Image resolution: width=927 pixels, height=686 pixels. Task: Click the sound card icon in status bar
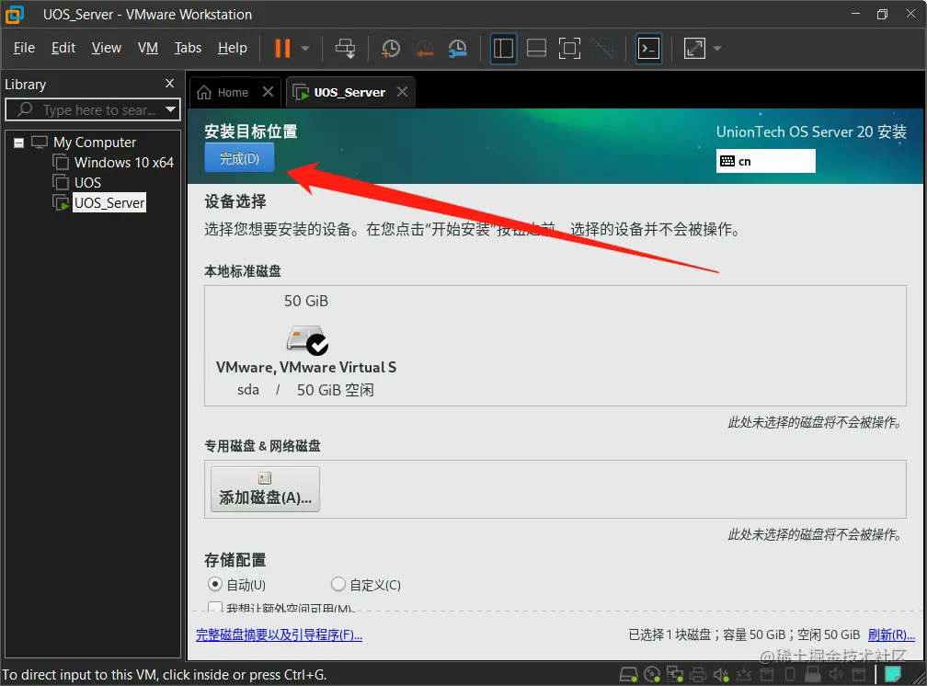point(720,673)
